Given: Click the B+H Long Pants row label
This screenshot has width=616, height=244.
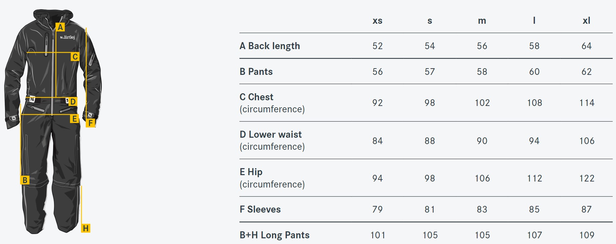Looking at the screenshot, I should [x=275, y=235].
